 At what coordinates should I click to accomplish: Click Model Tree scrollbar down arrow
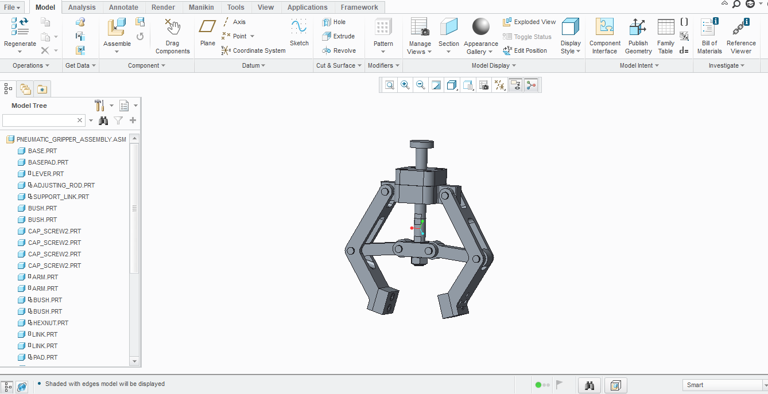(x=134, y=361)
